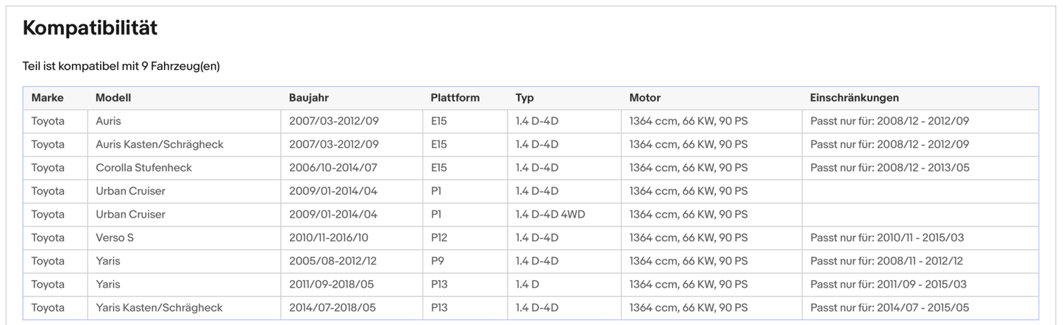Click restriction text ending with 2013/05
Screen dimensions: 1063x325
click(889, 168)
